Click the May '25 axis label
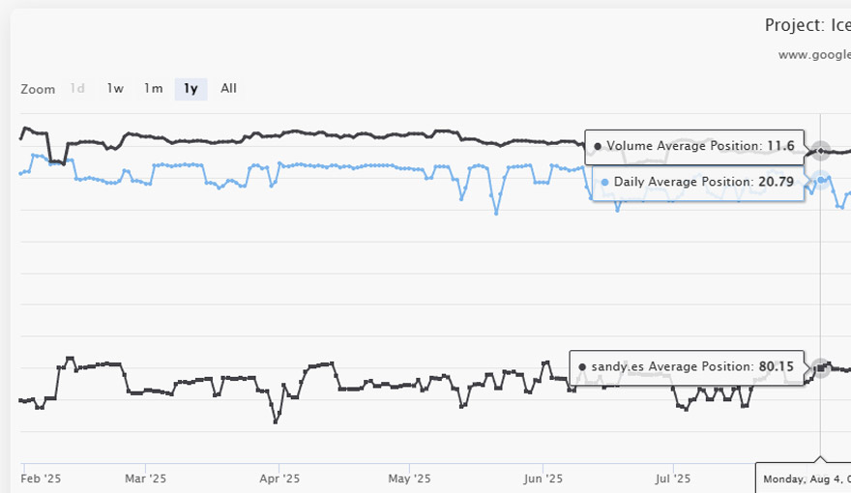The height and width of the screenshot is (493, 851). [x=411, y=478]
